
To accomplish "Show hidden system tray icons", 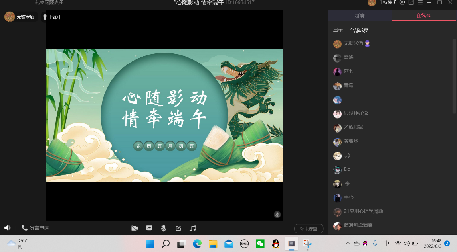I will point(348,244).
